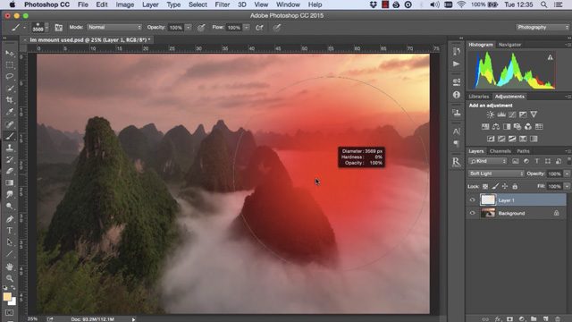Expand the Photography workspace dropdown
The image size is (572, 322).
pos(543,28)
